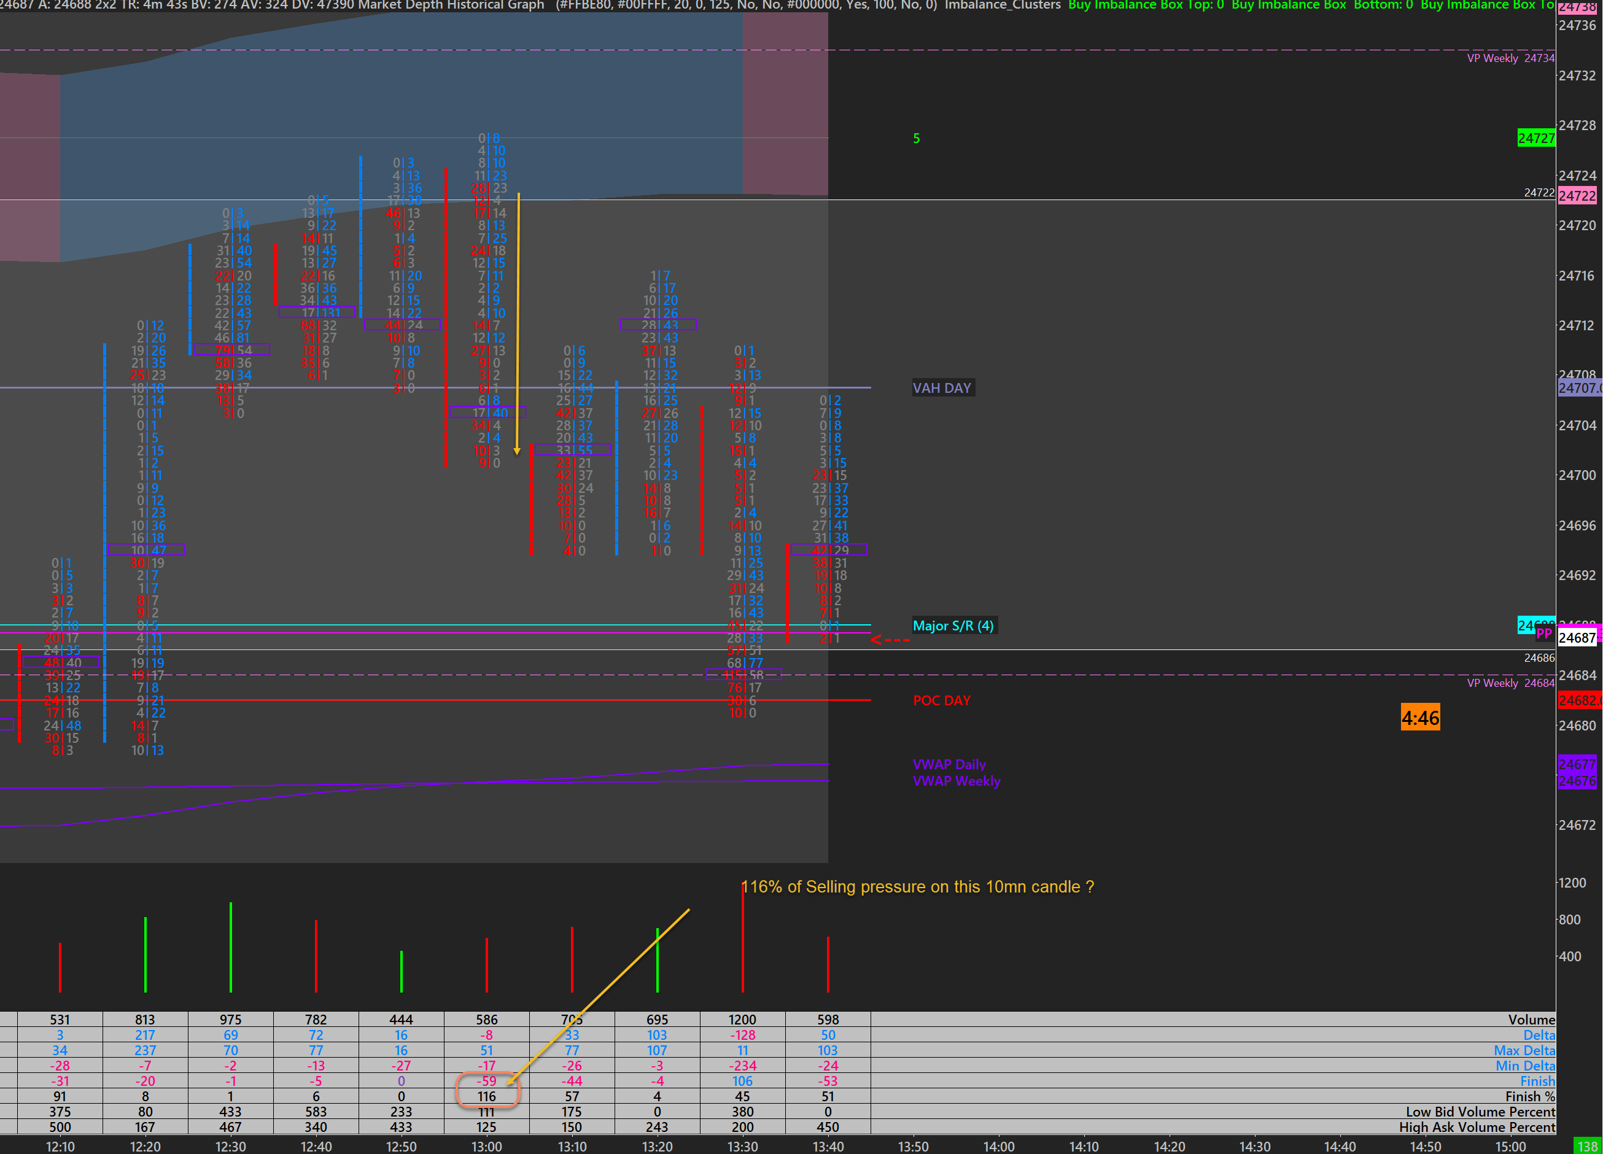Click the magenta PP pivot label
Image resolution: width=1603 pixels, height=1154 pixels.
(1543, 633)
